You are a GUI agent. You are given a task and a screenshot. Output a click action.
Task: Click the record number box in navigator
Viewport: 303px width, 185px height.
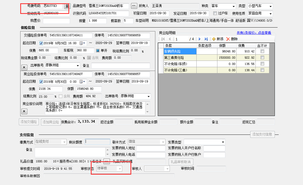181,39
